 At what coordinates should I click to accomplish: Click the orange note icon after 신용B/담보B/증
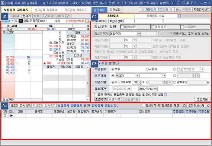coord(88,21)
